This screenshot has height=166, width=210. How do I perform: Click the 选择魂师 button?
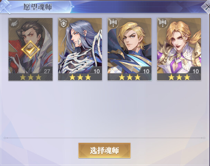[104, 150]
